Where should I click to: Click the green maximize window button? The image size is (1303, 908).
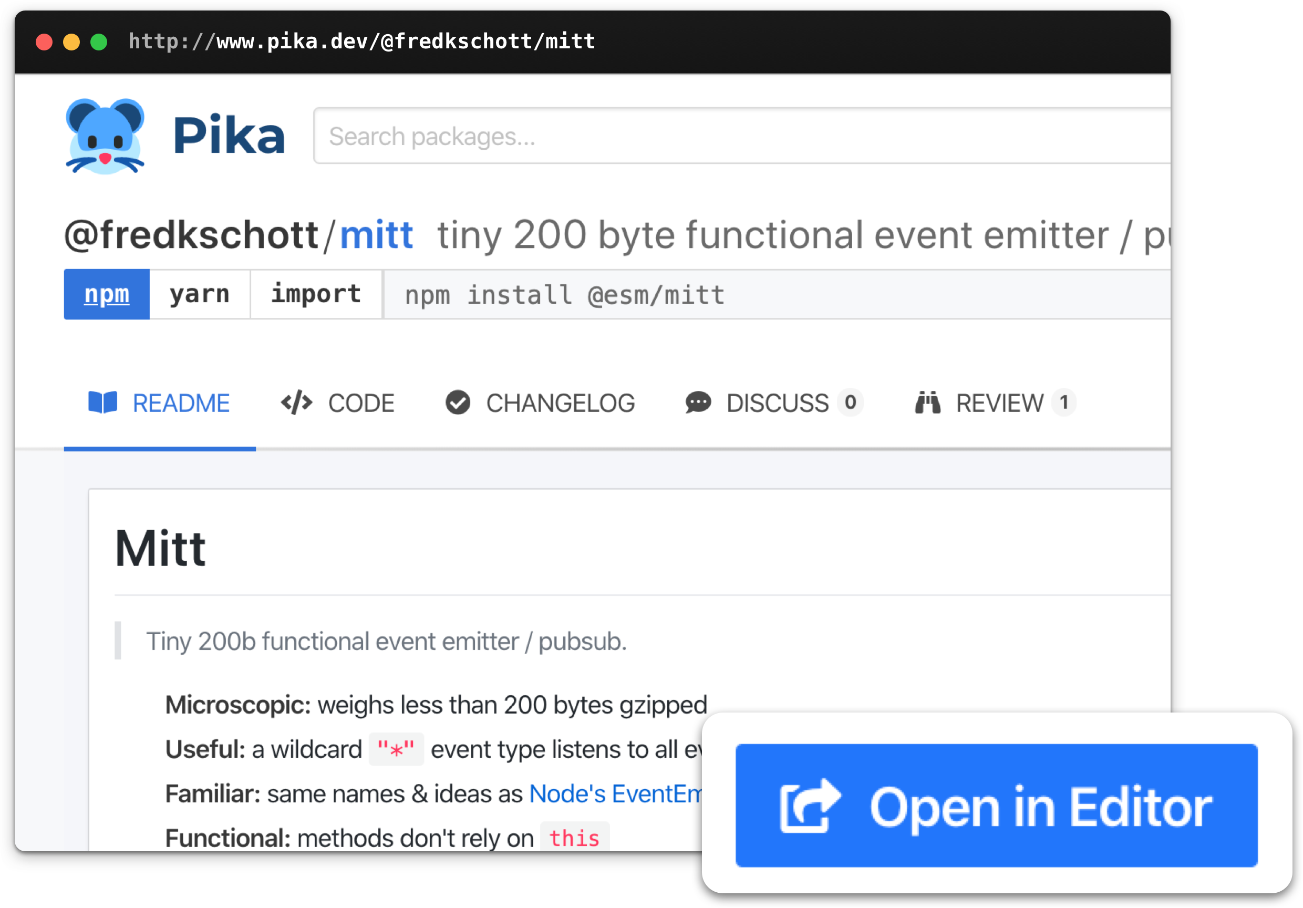coord(99,42)
